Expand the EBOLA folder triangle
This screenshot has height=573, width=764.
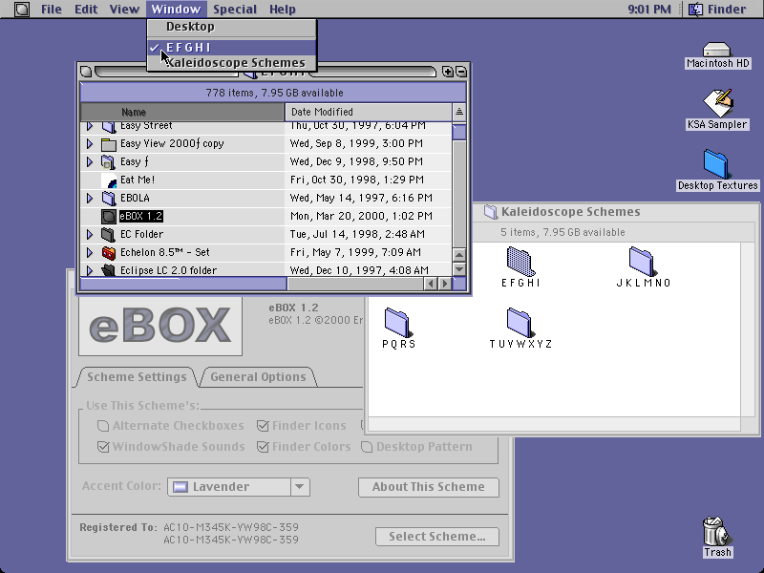pyautogui.click(x=90, y=198)
